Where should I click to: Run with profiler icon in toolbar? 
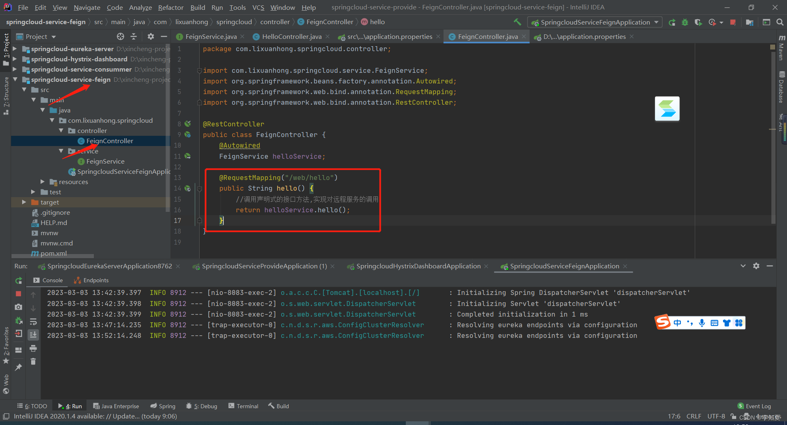[x=712, y=22]
